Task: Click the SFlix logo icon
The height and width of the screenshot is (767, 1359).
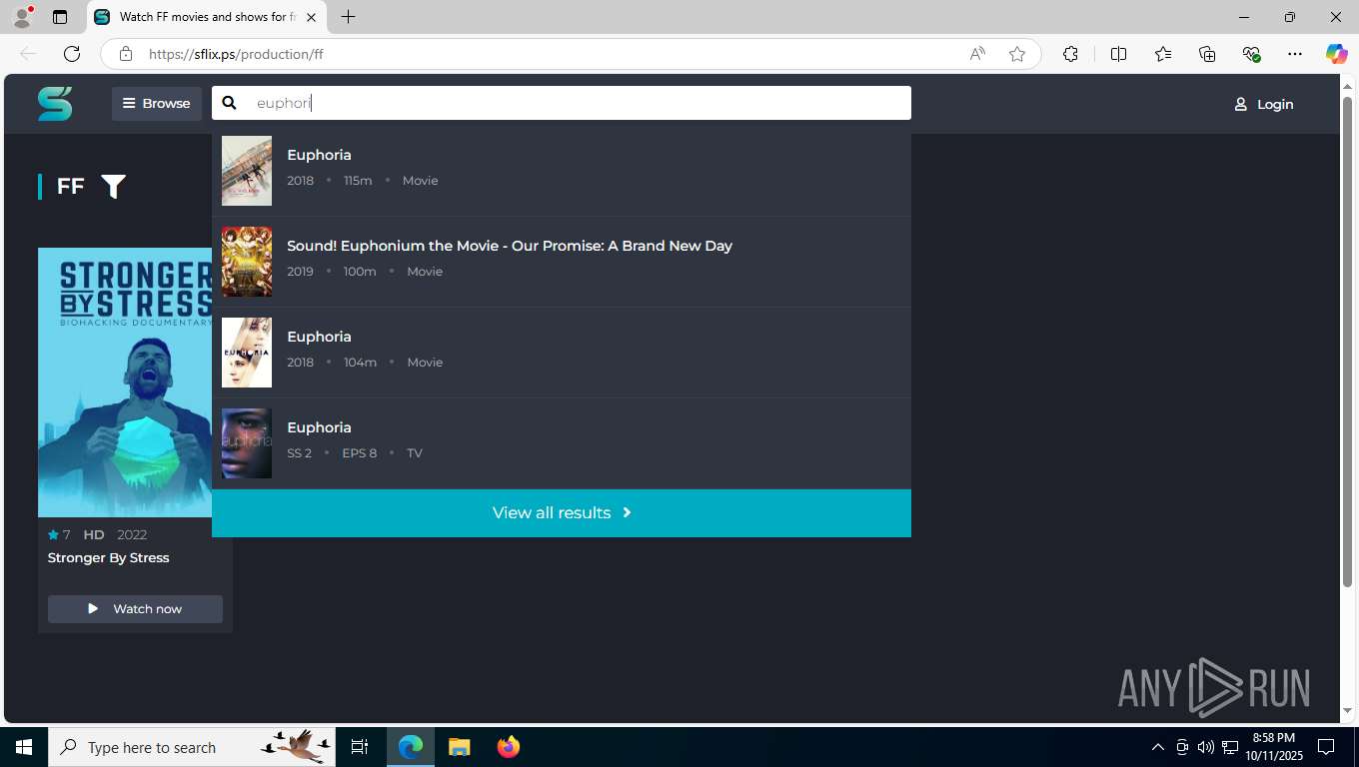Action: click(x=55, y=104)
